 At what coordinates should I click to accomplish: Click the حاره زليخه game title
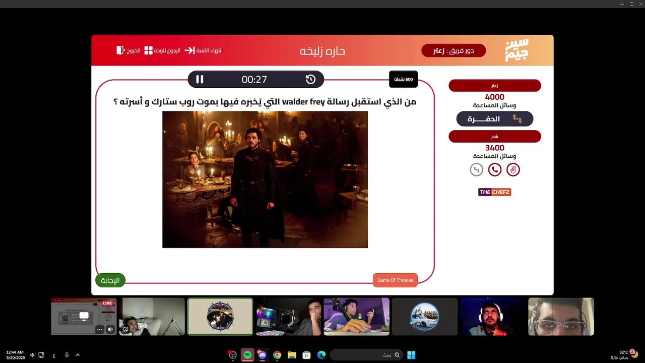click(322, 51)
